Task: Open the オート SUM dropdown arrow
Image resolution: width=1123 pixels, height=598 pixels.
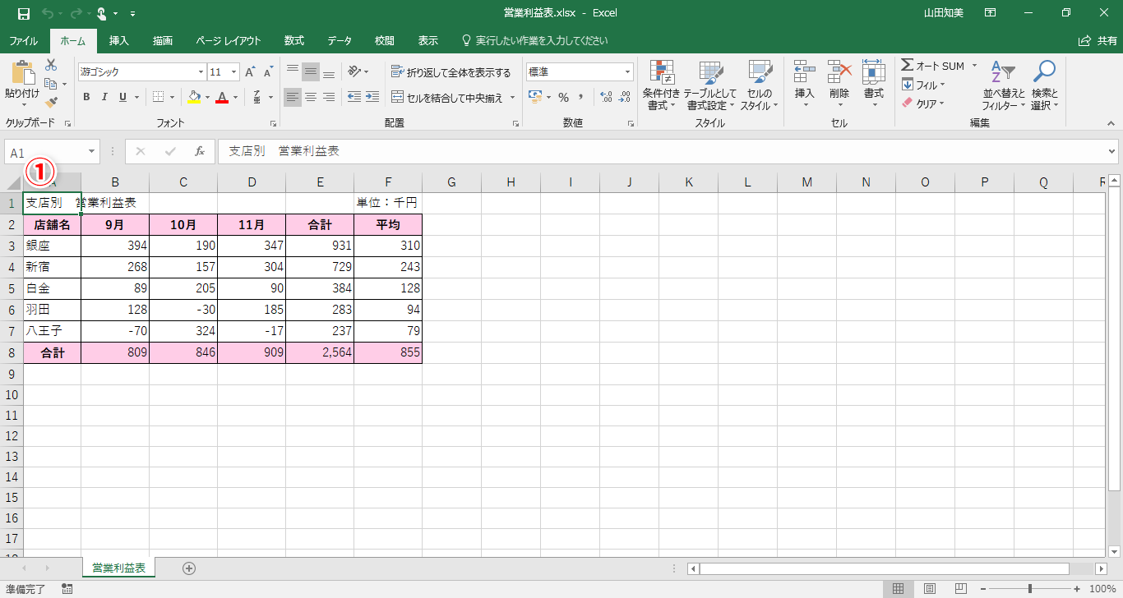Action: [x=974, y=66]
